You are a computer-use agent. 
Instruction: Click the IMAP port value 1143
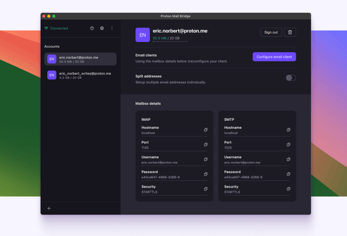point(145,148)
